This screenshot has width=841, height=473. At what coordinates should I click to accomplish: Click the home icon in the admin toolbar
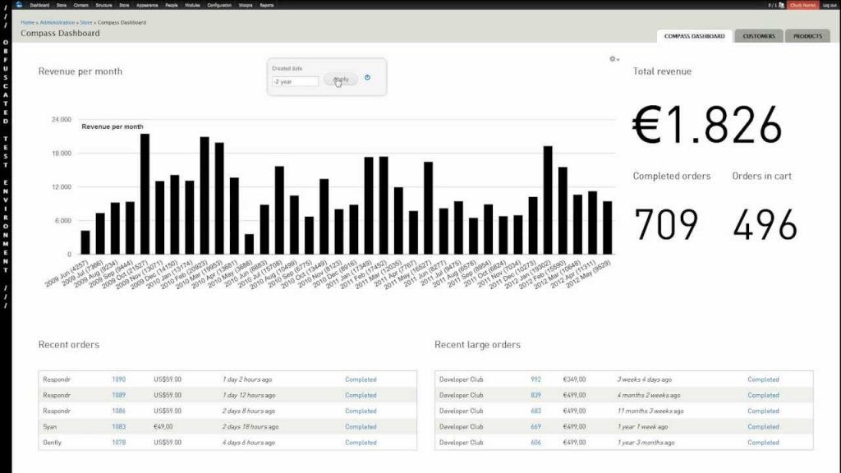coord(18,5)
